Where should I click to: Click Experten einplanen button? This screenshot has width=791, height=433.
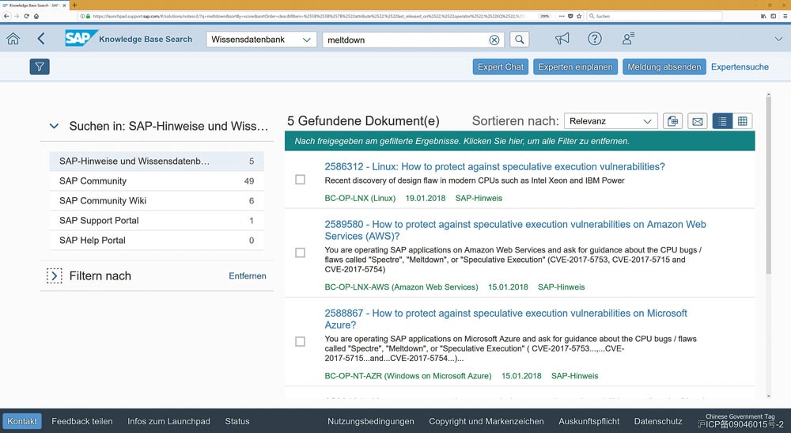click(x=575, y=66)
